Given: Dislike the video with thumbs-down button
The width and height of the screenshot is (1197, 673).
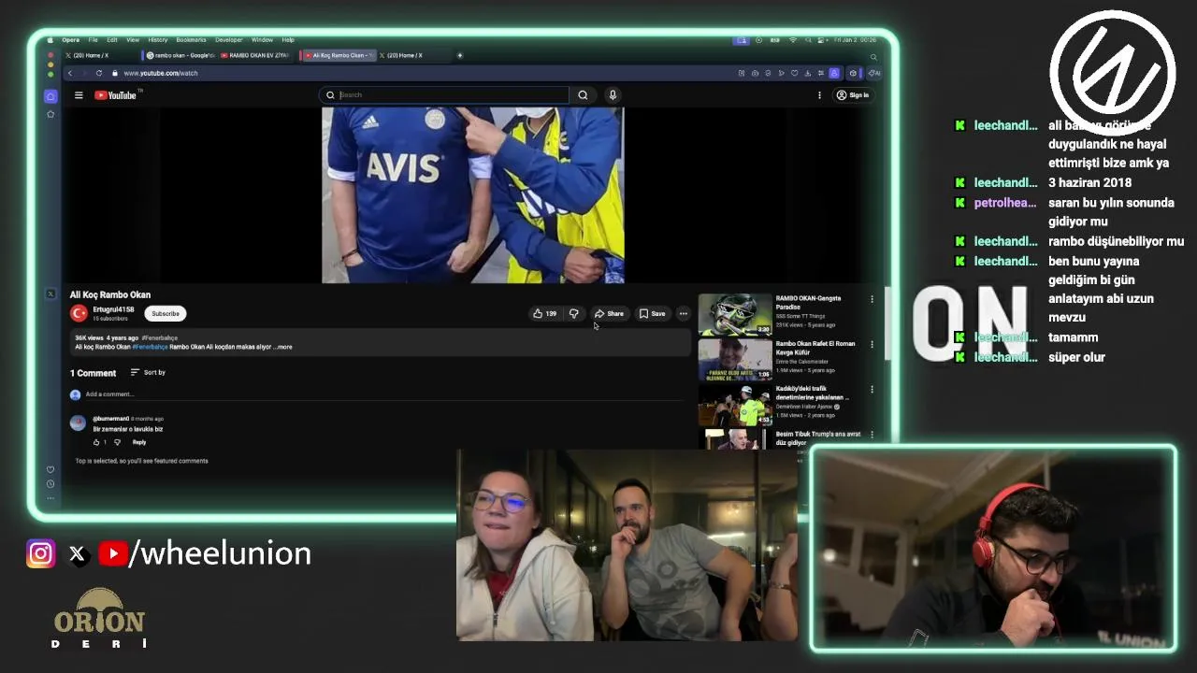Looking at the screenshot, I should point(573,314).
